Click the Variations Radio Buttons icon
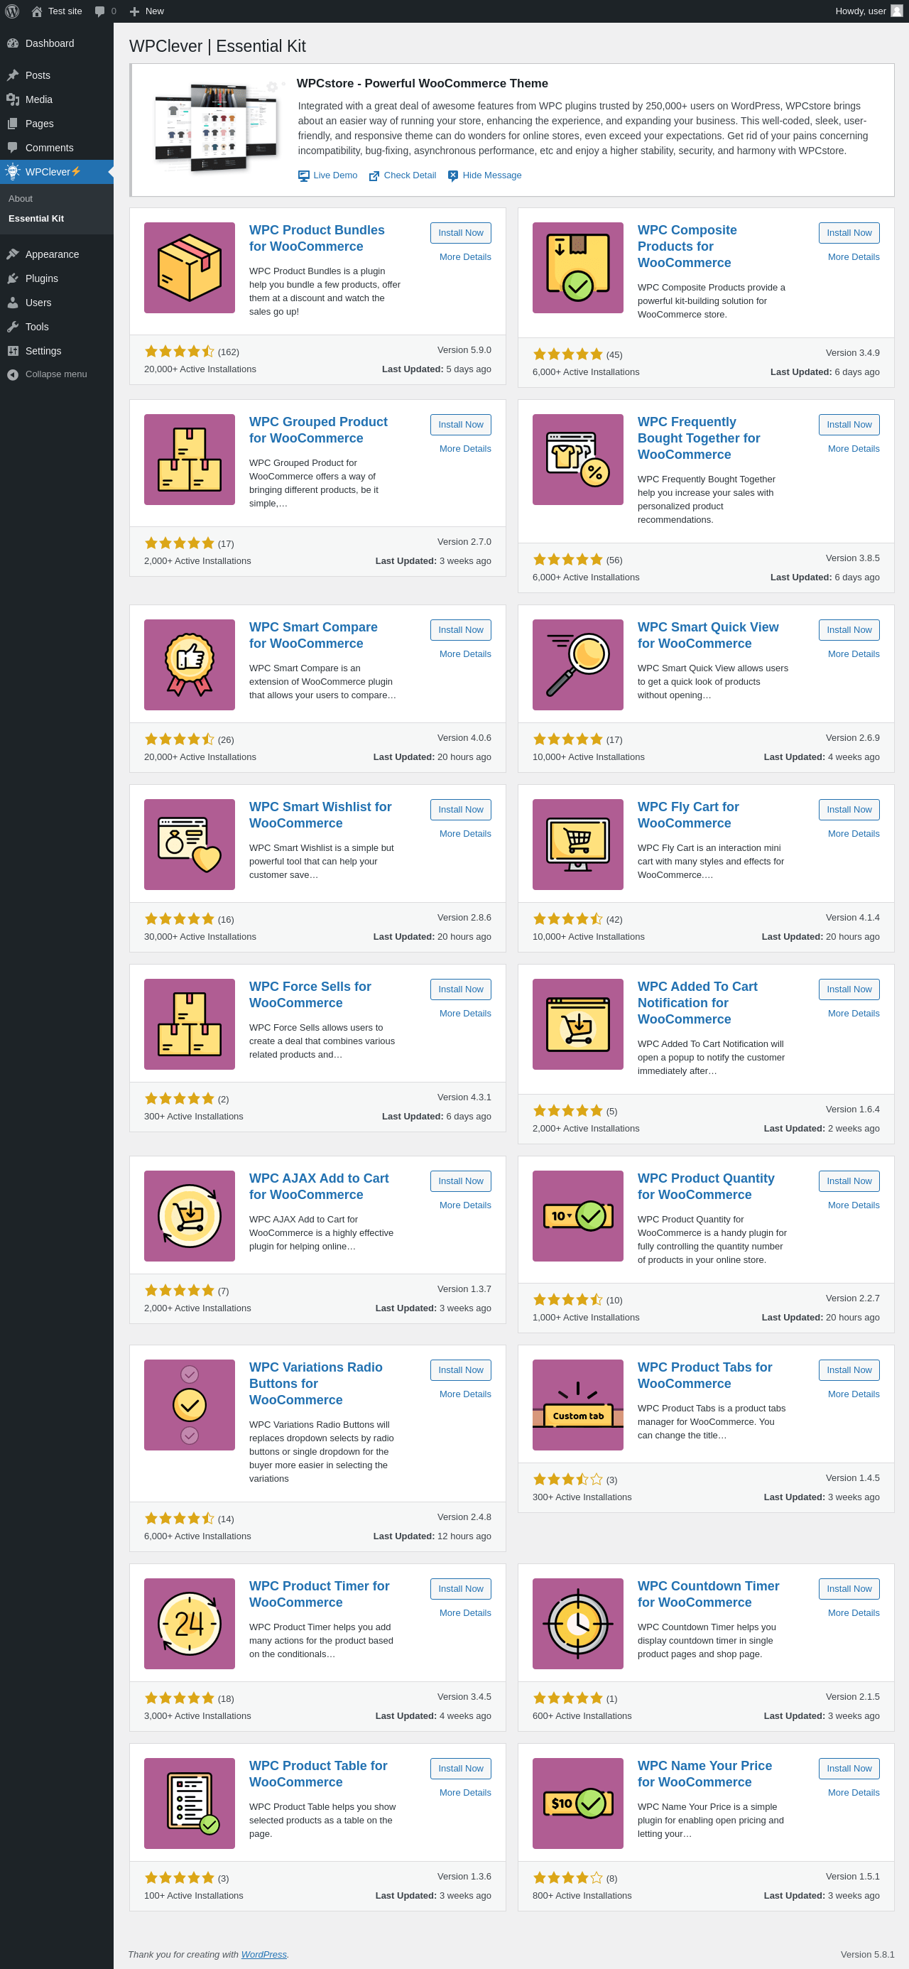The height and width of the screenshot is (1969, 909). [x=190, y=1404]
